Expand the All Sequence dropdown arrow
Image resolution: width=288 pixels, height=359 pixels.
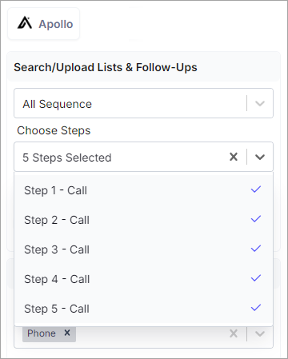(260, 103)
